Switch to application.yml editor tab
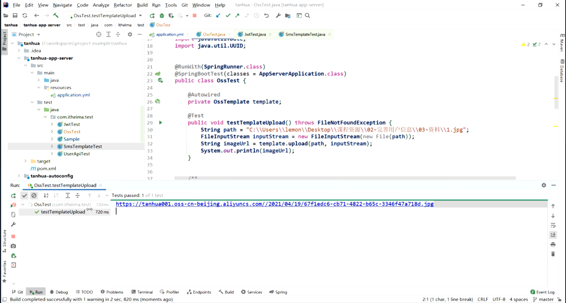 [169, 34]
